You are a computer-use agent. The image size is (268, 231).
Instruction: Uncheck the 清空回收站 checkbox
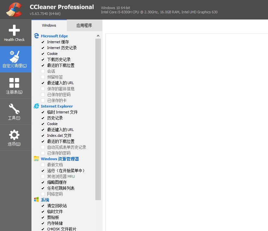coord(43,206)
